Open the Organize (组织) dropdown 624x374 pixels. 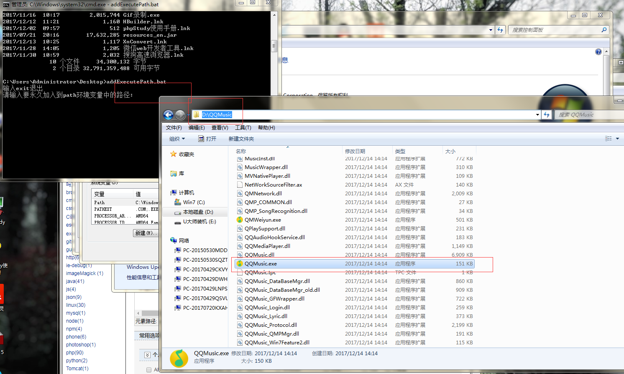[177, 139]
